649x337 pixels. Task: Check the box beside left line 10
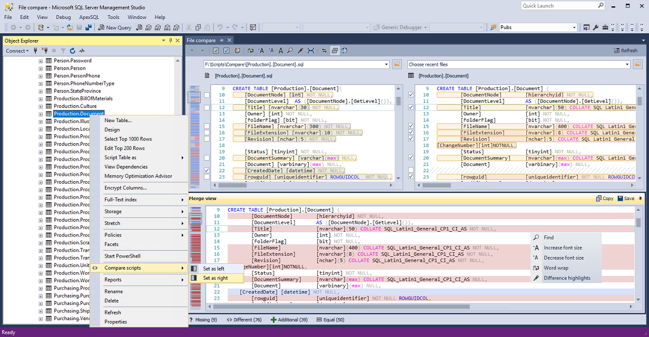207,95
